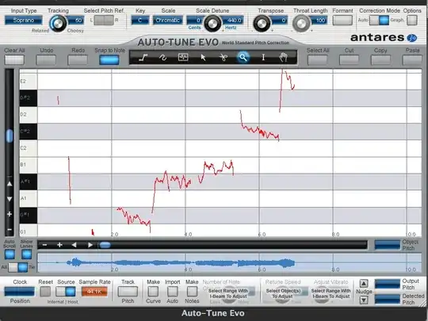Click vertical zoom out minus icon
This screenshot has height=321, width=428.
10,230
